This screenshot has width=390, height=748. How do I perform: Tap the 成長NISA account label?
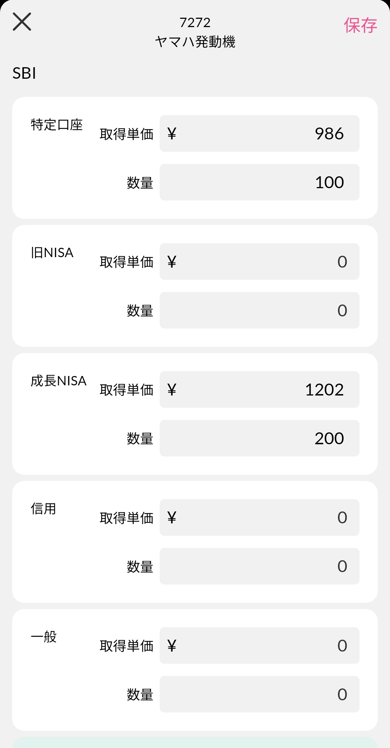pos(58,381)
